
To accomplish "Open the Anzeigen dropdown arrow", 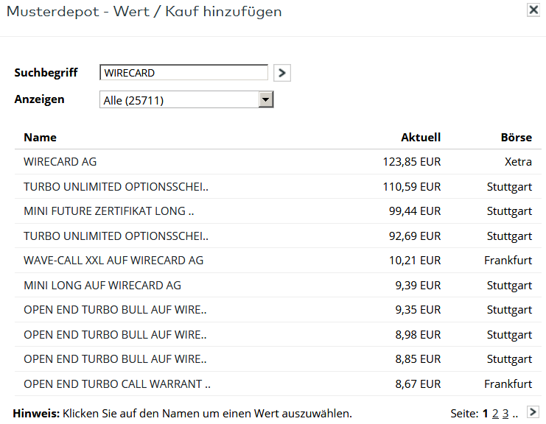I will (266, 100).
